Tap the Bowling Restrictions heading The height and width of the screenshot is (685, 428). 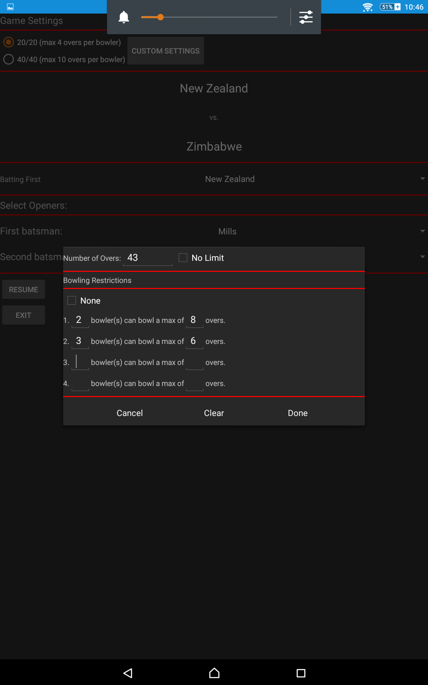point(97,280)
